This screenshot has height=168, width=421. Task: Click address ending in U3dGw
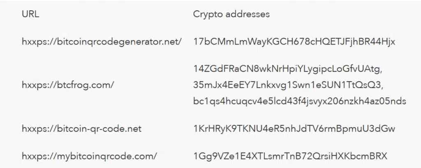click(x=294, y=129)
